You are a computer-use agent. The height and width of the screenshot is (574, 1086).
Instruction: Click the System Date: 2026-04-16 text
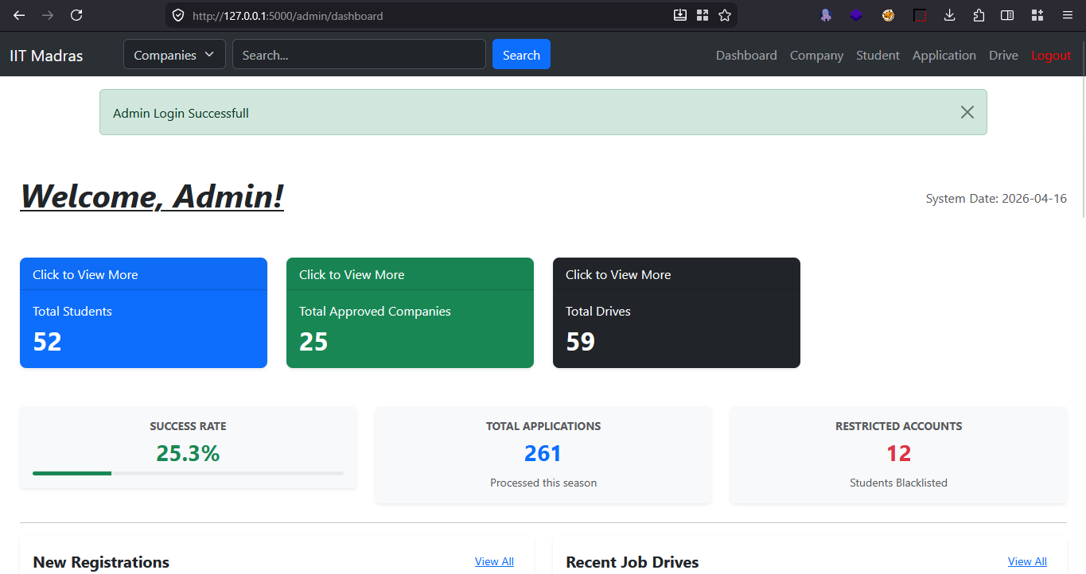click(x=996, y=199)
